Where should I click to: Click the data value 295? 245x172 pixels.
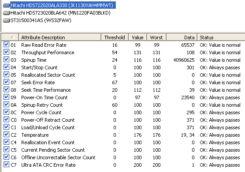pos(190,112)
